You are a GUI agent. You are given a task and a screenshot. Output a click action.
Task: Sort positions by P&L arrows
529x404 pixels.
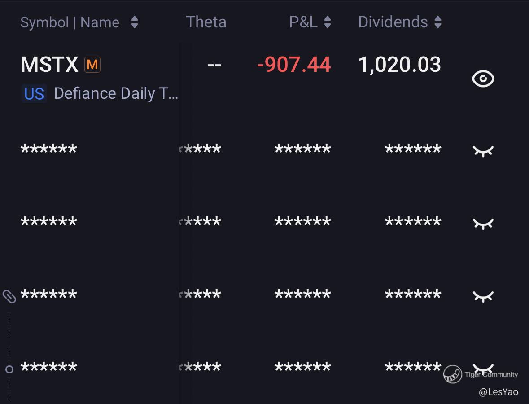(327, 22)
